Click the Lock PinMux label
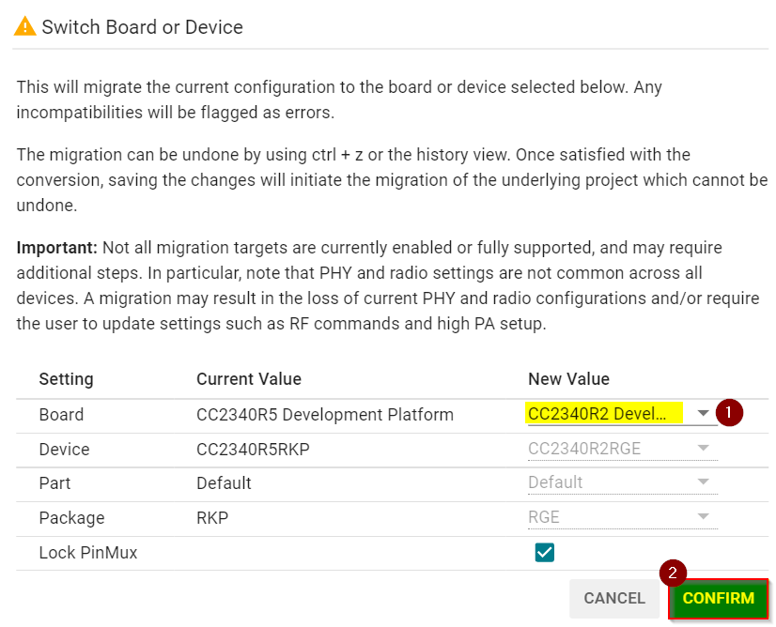Viewport: 776px width, 627px height. click(88, 553)
